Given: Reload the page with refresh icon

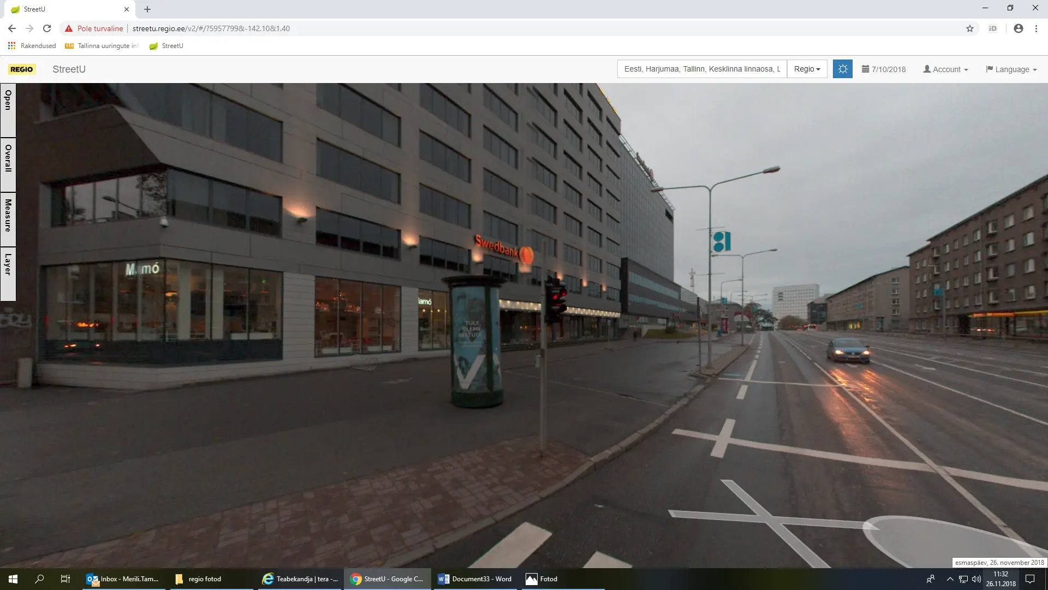Looking at the screenshot, I should pos(47,28).
